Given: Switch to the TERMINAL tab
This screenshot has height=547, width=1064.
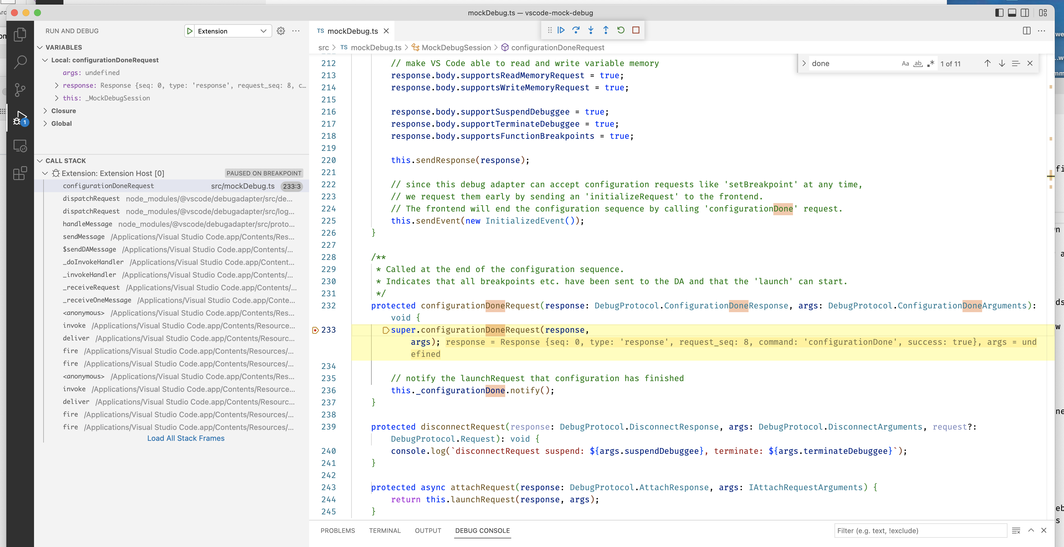Looking at the screenshot, I should click(x=385, y=531).
